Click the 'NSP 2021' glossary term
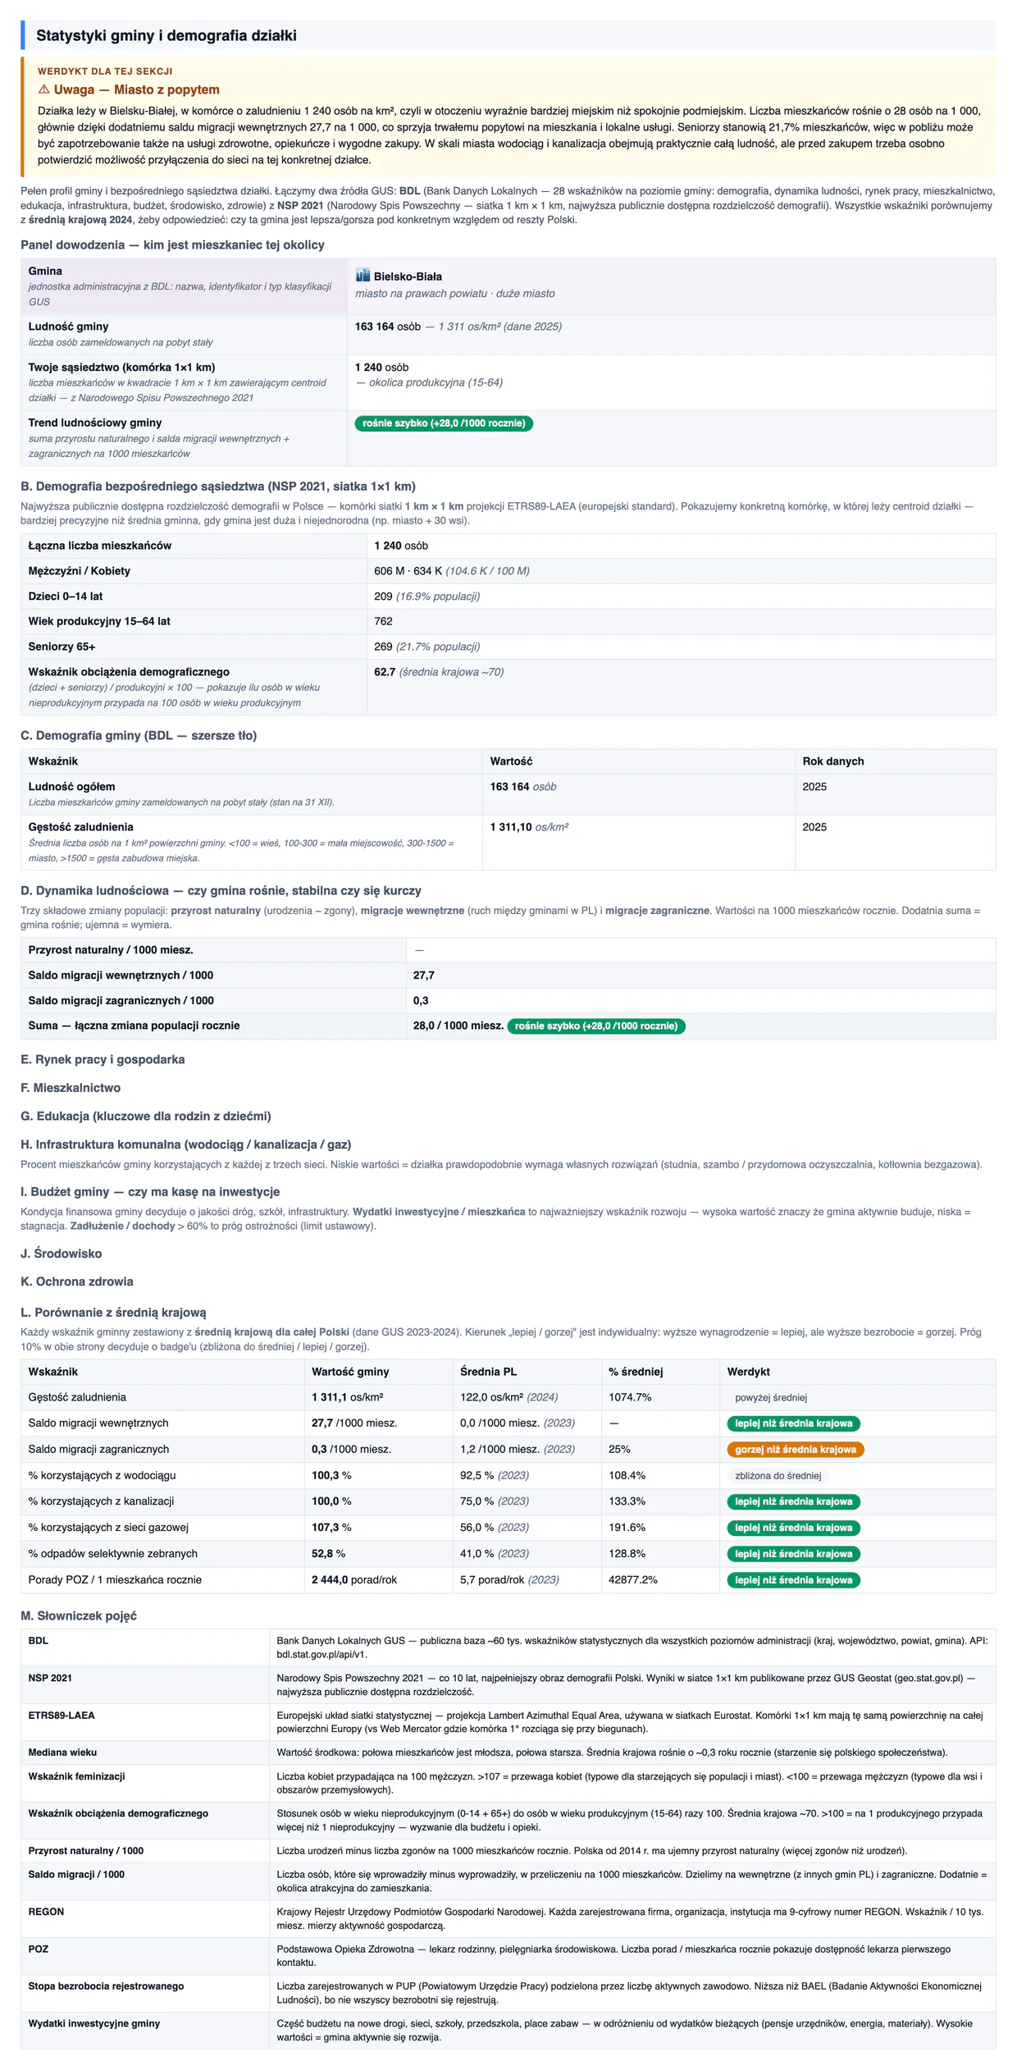Viewport: 1017px width, 2070px height. [50, 1678]
